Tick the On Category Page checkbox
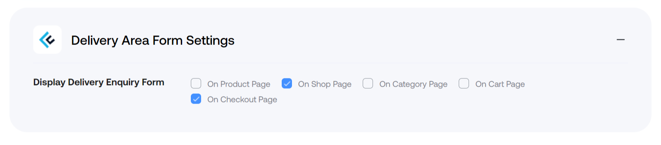The image size is (661, 145). tap(368, 84)
